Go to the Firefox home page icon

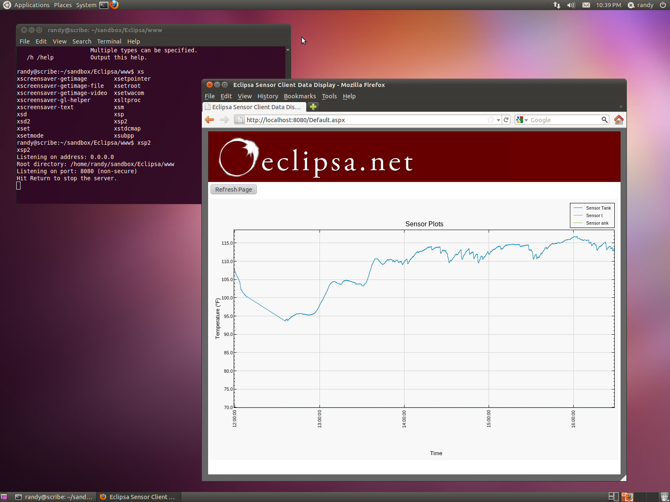point(618,120)
